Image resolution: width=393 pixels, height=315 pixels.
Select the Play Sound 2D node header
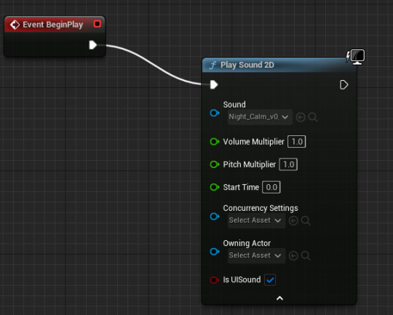[279, 65]
